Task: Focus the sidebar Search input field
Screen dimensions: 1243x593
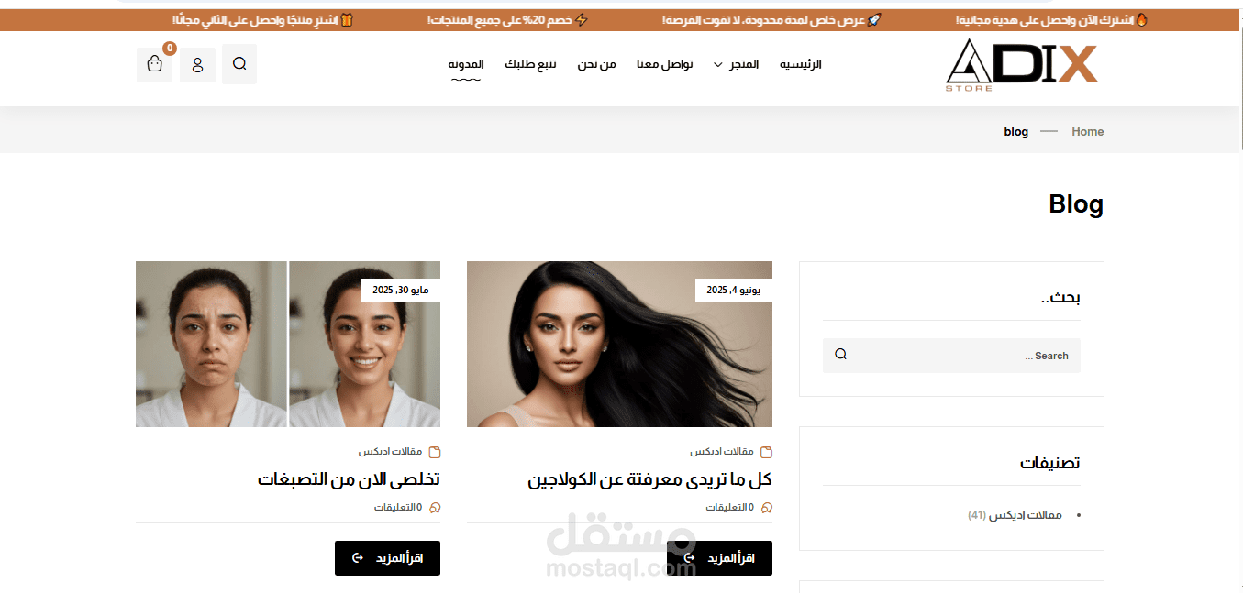Action: (951, 356)
